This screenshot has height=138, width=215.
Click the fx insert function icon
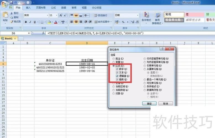tap(43, 33)
